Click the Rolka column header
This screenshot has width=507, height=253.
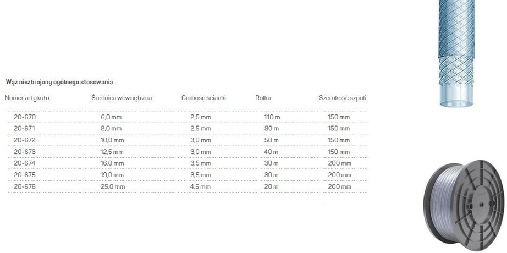pos(263,98)
